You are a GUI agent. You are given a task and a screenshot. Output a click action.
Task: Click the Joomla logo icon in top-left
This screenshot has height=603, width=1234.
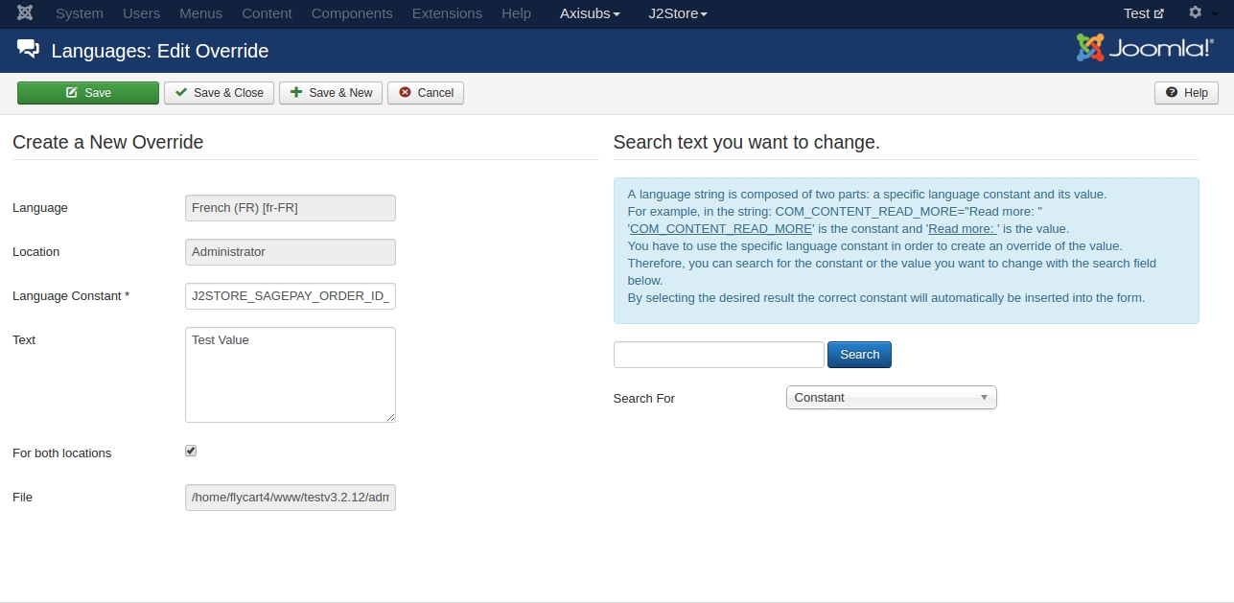tap(25, 13)
